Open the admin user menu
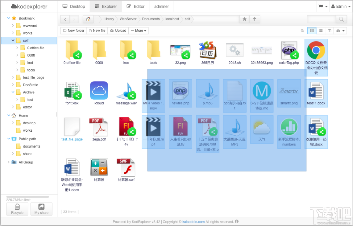The width and height of the screenshot is (353, 226). pyautogui.click(x=341, y=6)
